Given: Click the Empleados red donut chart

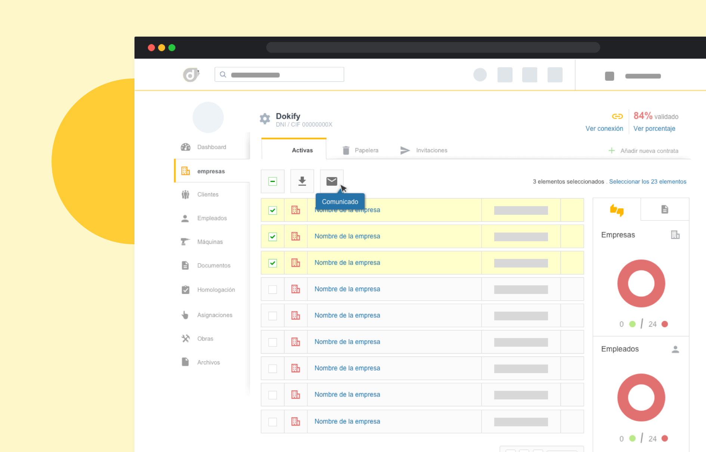Looking at the screenshot, I should [x=641, y=397].
